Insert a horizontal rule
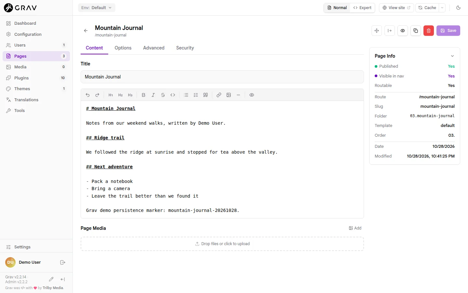The height and width of the screenshot is (293, 468). [238, 95]
